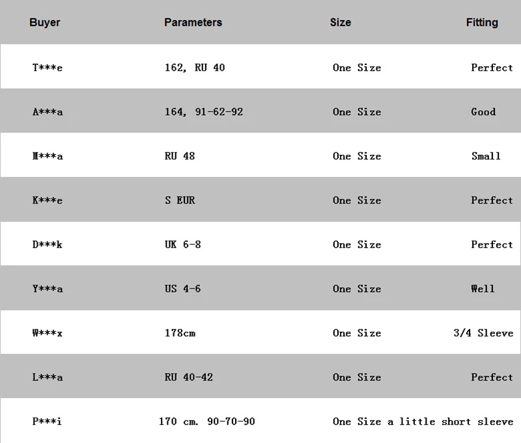This screenshot has width=521, height=443.
Task: Select the 164, 91-62-92 parameters cell
Action: point(204,112)
